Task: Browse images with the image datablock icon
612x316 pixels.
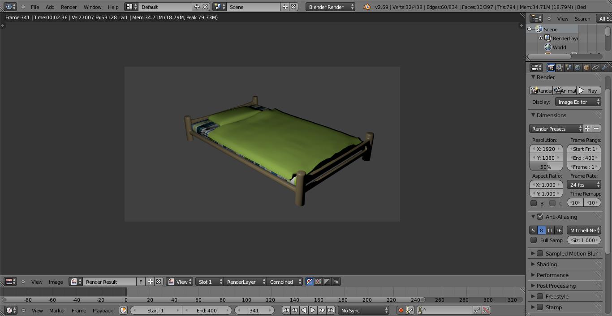Action: pos(75,282)
